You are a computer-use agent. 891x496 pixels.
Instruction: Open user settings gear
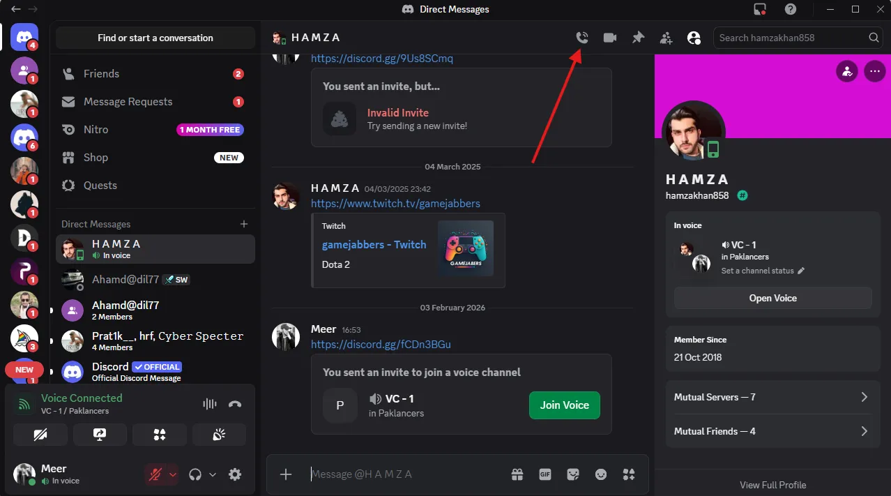point(236,474)
